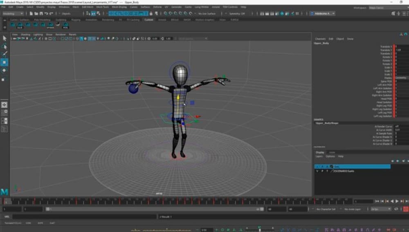Viewport: 409px width, 232px height.
Task: Open the user account dropdown
Action: tap(323, 13)
